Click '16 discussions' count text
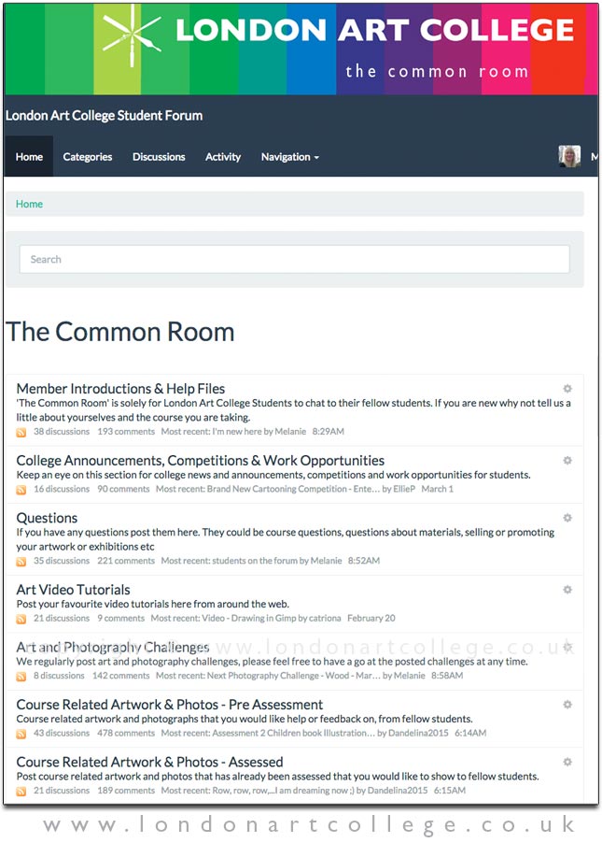 (x=62, y=489)
